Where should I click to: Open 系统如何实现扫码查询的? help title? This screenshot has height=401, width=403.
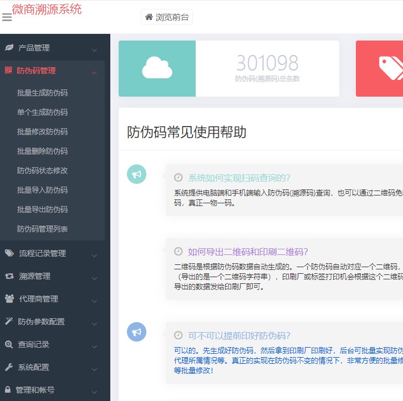point(239,178)
